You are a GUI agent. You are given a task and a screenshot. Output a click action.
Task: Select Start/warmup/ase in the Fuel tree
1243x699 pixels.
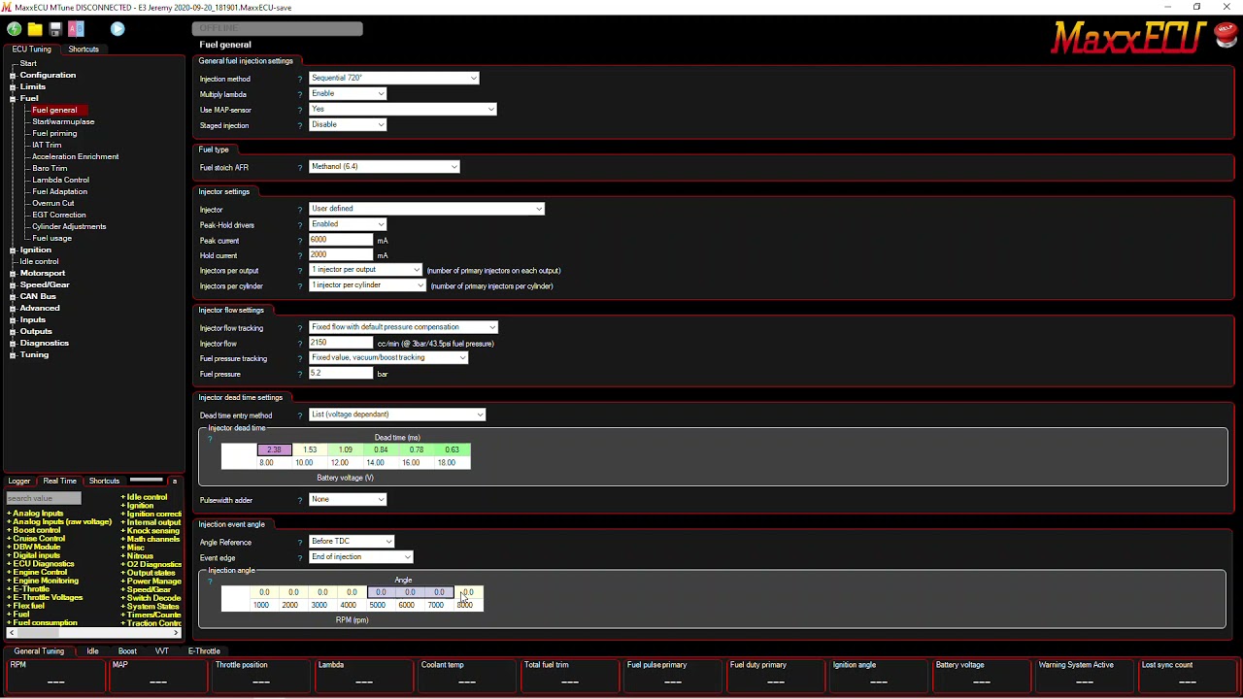coord(63,122)
